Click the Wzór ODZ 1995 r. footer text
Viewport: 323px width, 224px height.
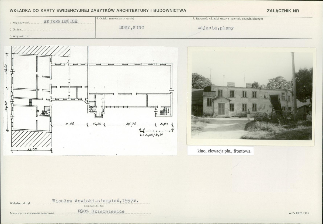300,213
